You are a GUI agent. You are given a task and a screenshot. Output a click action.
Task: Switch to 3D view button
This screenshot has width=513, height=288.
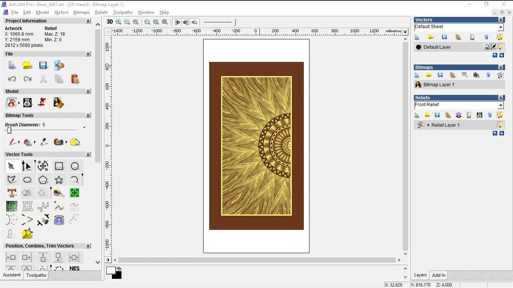(x=110, y=22)
